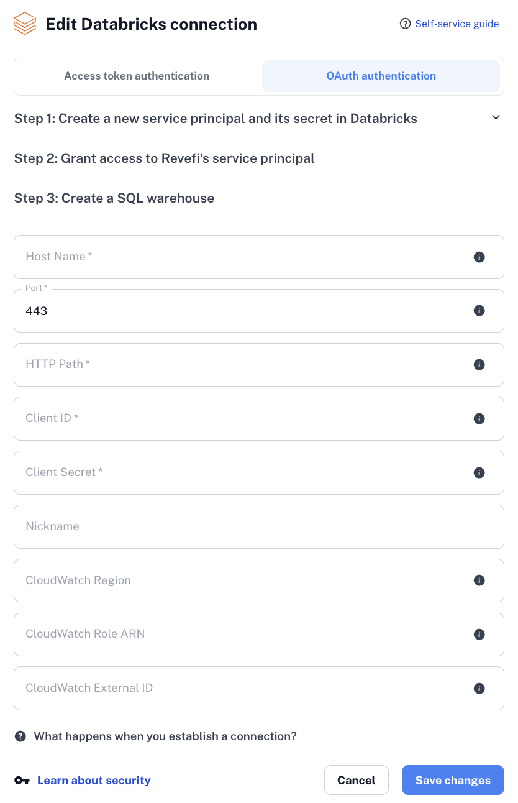Expand What happens when you establish a connection
The image size is (518, 803).
(x=165, y=736)
